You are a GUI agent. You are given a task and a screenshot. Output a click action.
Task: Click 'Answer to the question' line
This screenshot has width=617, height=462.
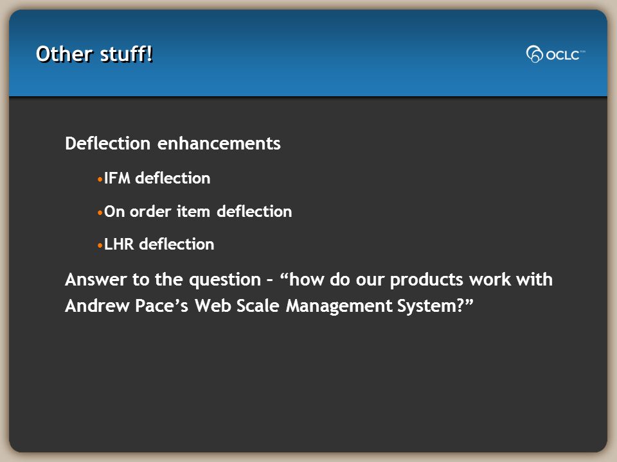[308, 280]
